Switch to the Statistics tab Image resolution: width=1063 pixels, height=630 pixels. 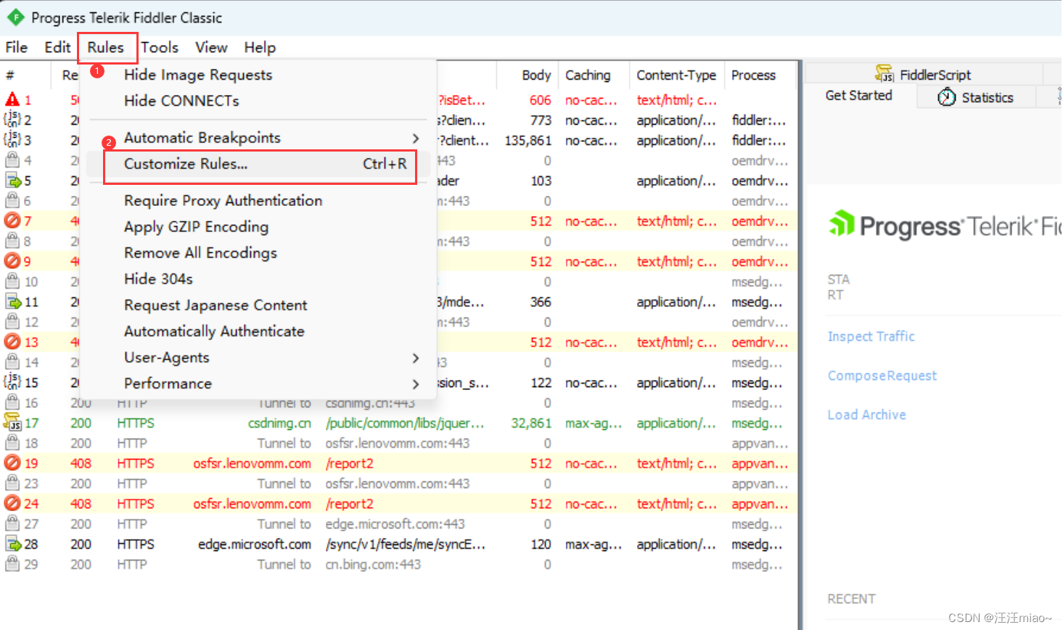tap(976, 97)
